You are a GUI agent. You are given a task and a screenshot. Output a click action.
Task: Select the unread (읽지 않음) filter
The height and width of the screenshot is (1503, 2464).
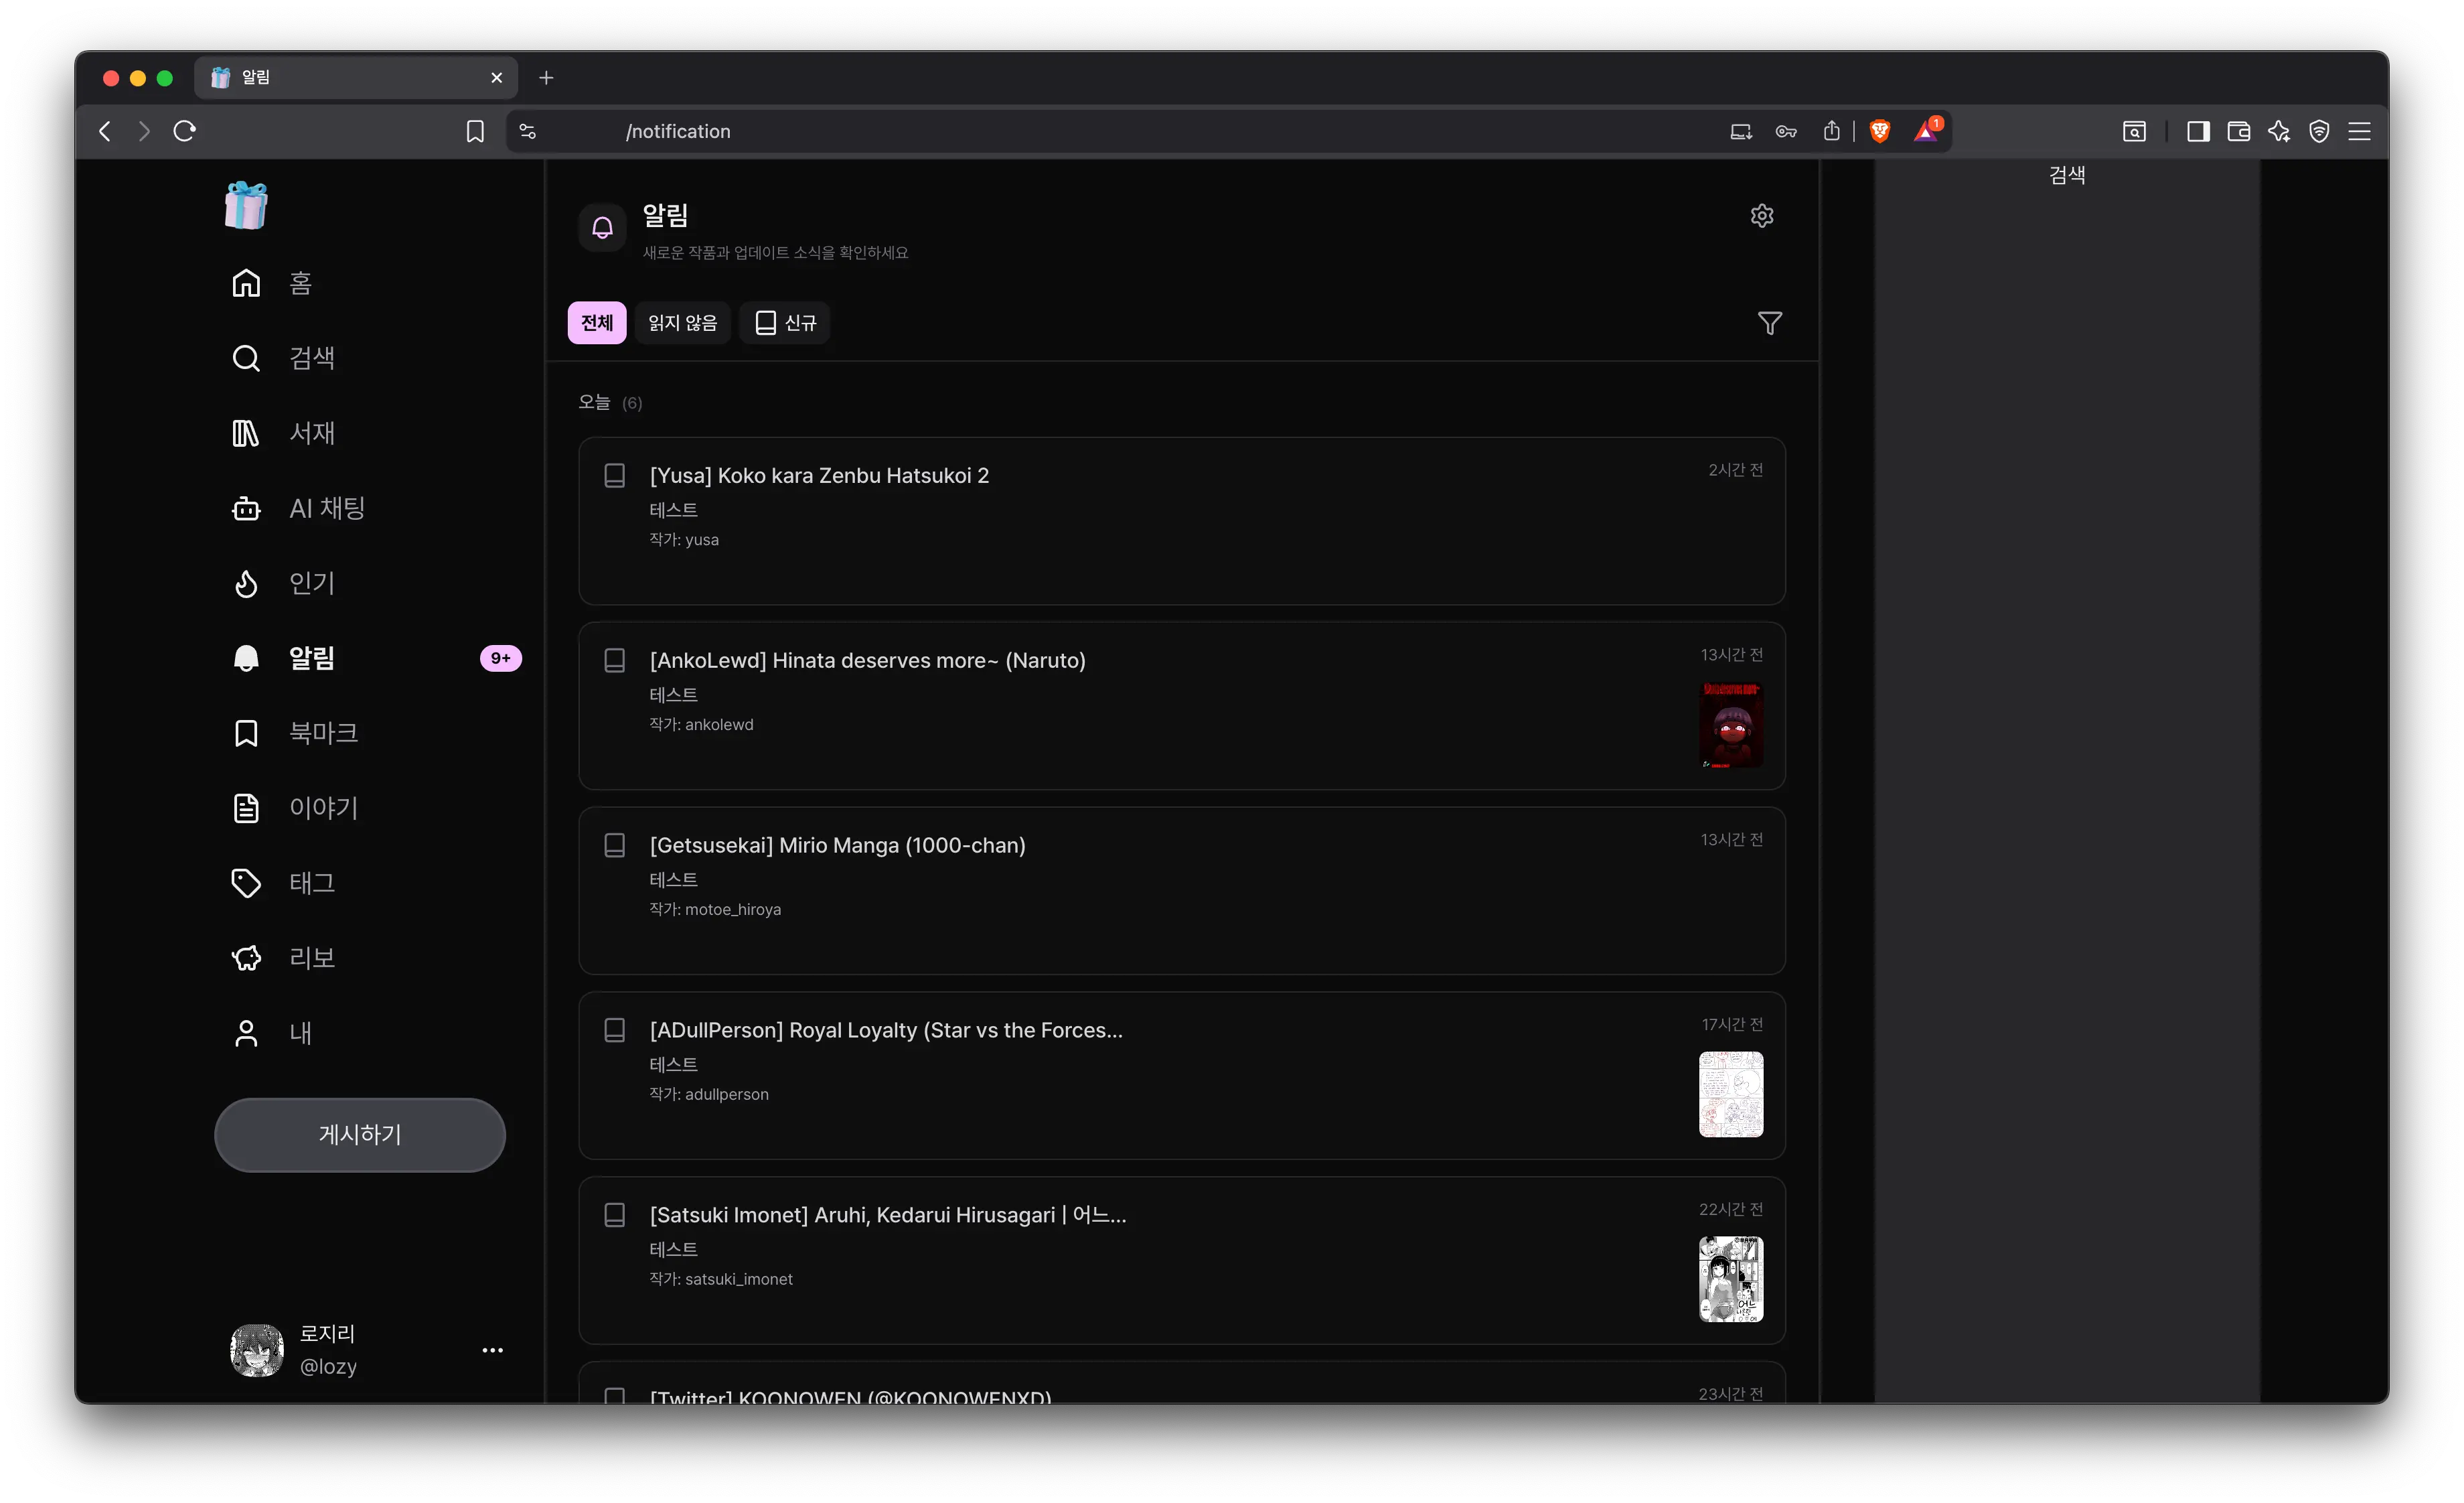[x=682, y=323]
